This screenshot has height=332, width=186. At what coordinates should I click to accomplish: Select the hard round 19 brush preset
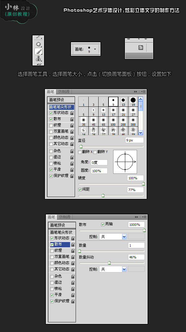133,101
